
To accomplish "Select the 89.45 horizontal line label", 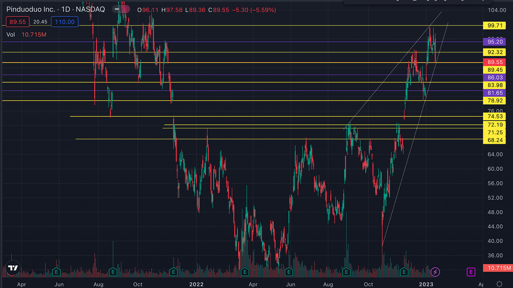I will [x=495, y=70].
